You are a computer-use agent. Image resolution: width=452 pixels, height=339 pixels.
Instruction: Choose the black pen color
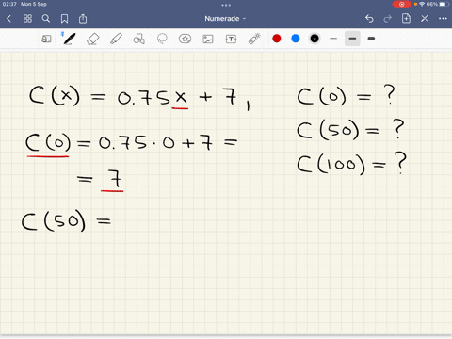pos(315,39)
